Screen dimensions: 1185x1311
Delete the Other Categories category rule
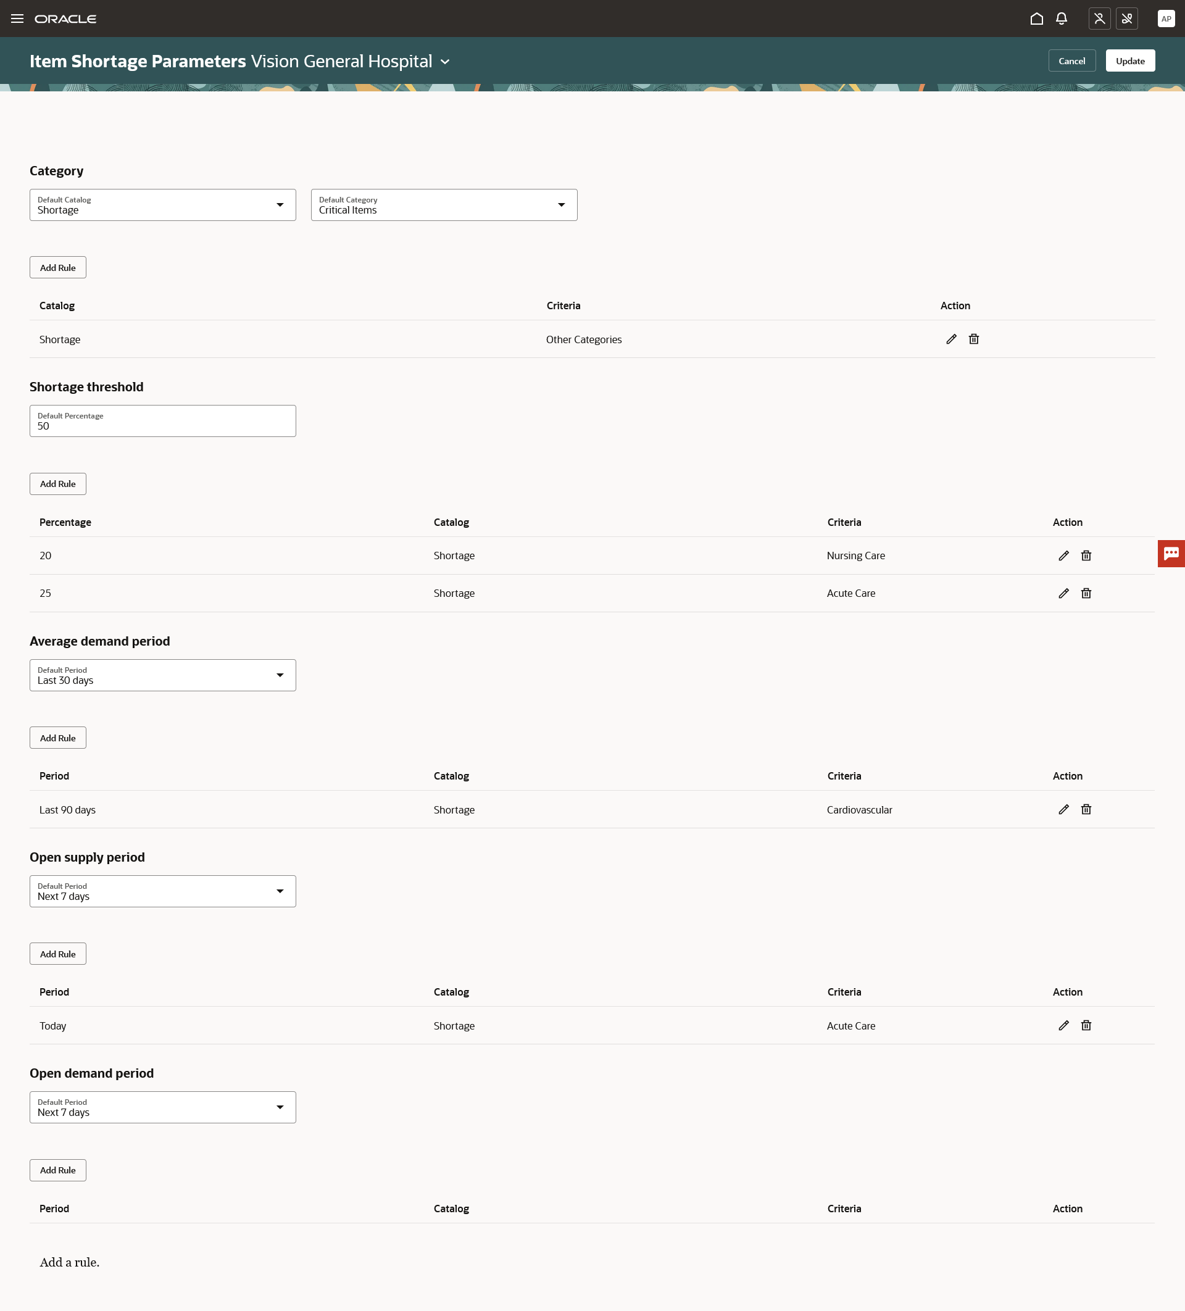pyautogui.click(x=974, y=339)
